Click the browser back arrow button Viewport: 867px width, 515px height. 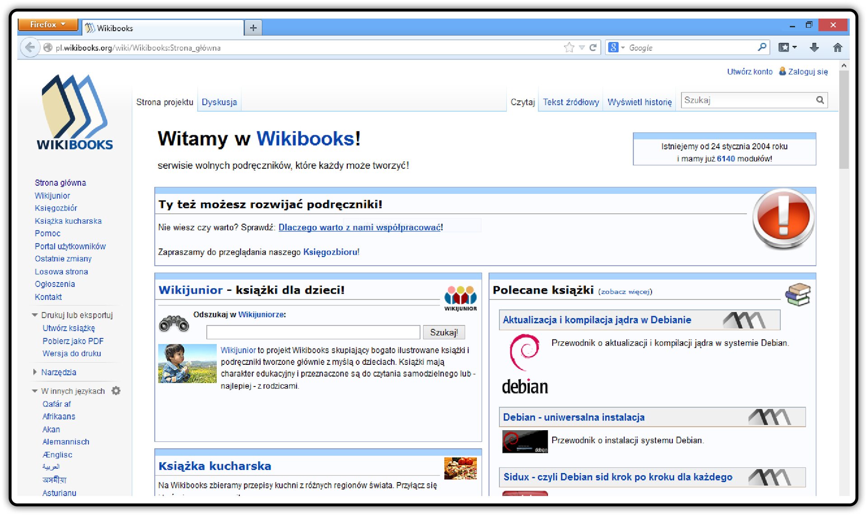click(30, 47)
